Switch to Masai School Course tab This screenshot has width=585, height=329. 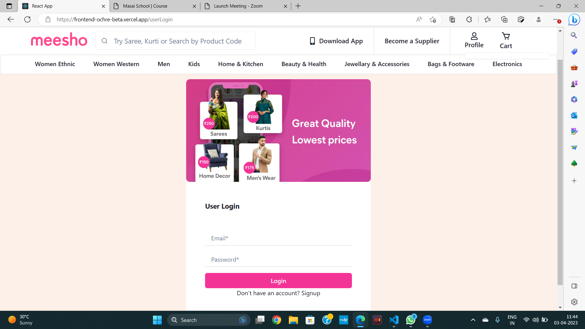pyautogui.click(x=145, y=6)
